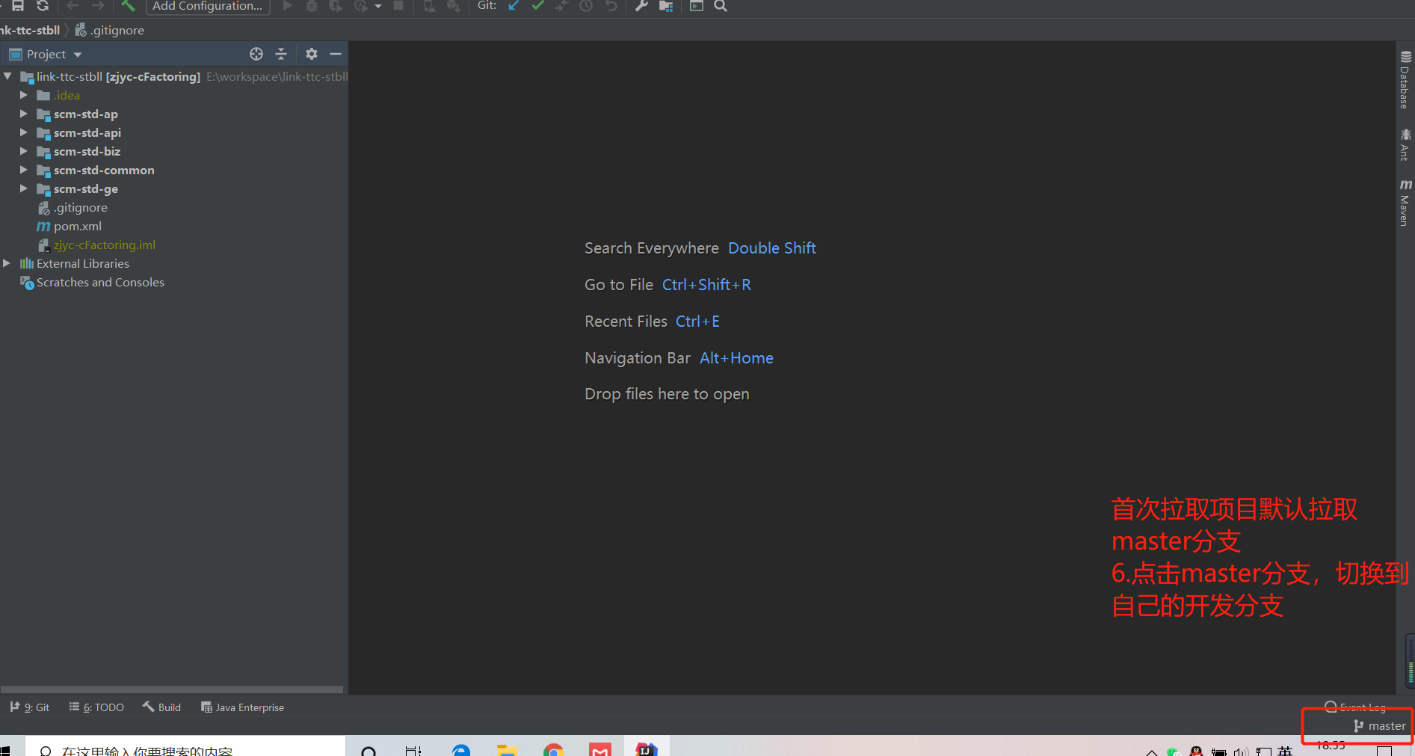The width and height of the screenshot is (1415, 756).
Task: Click the Synchronize refresh toolbar icon
Action: click(43, 5)
